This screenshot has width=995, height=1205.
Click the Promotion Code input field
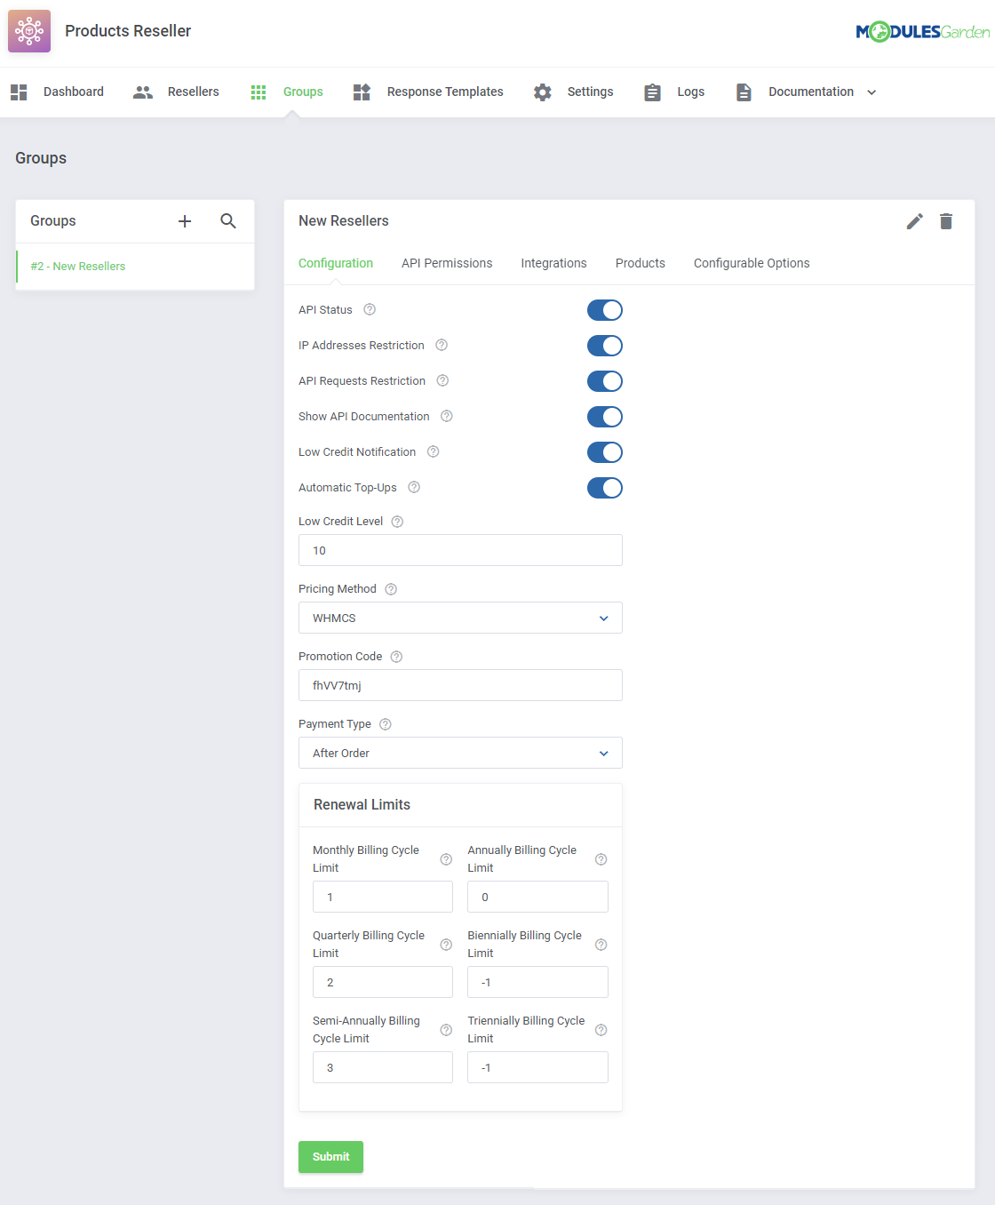click(x=460, y=685)
